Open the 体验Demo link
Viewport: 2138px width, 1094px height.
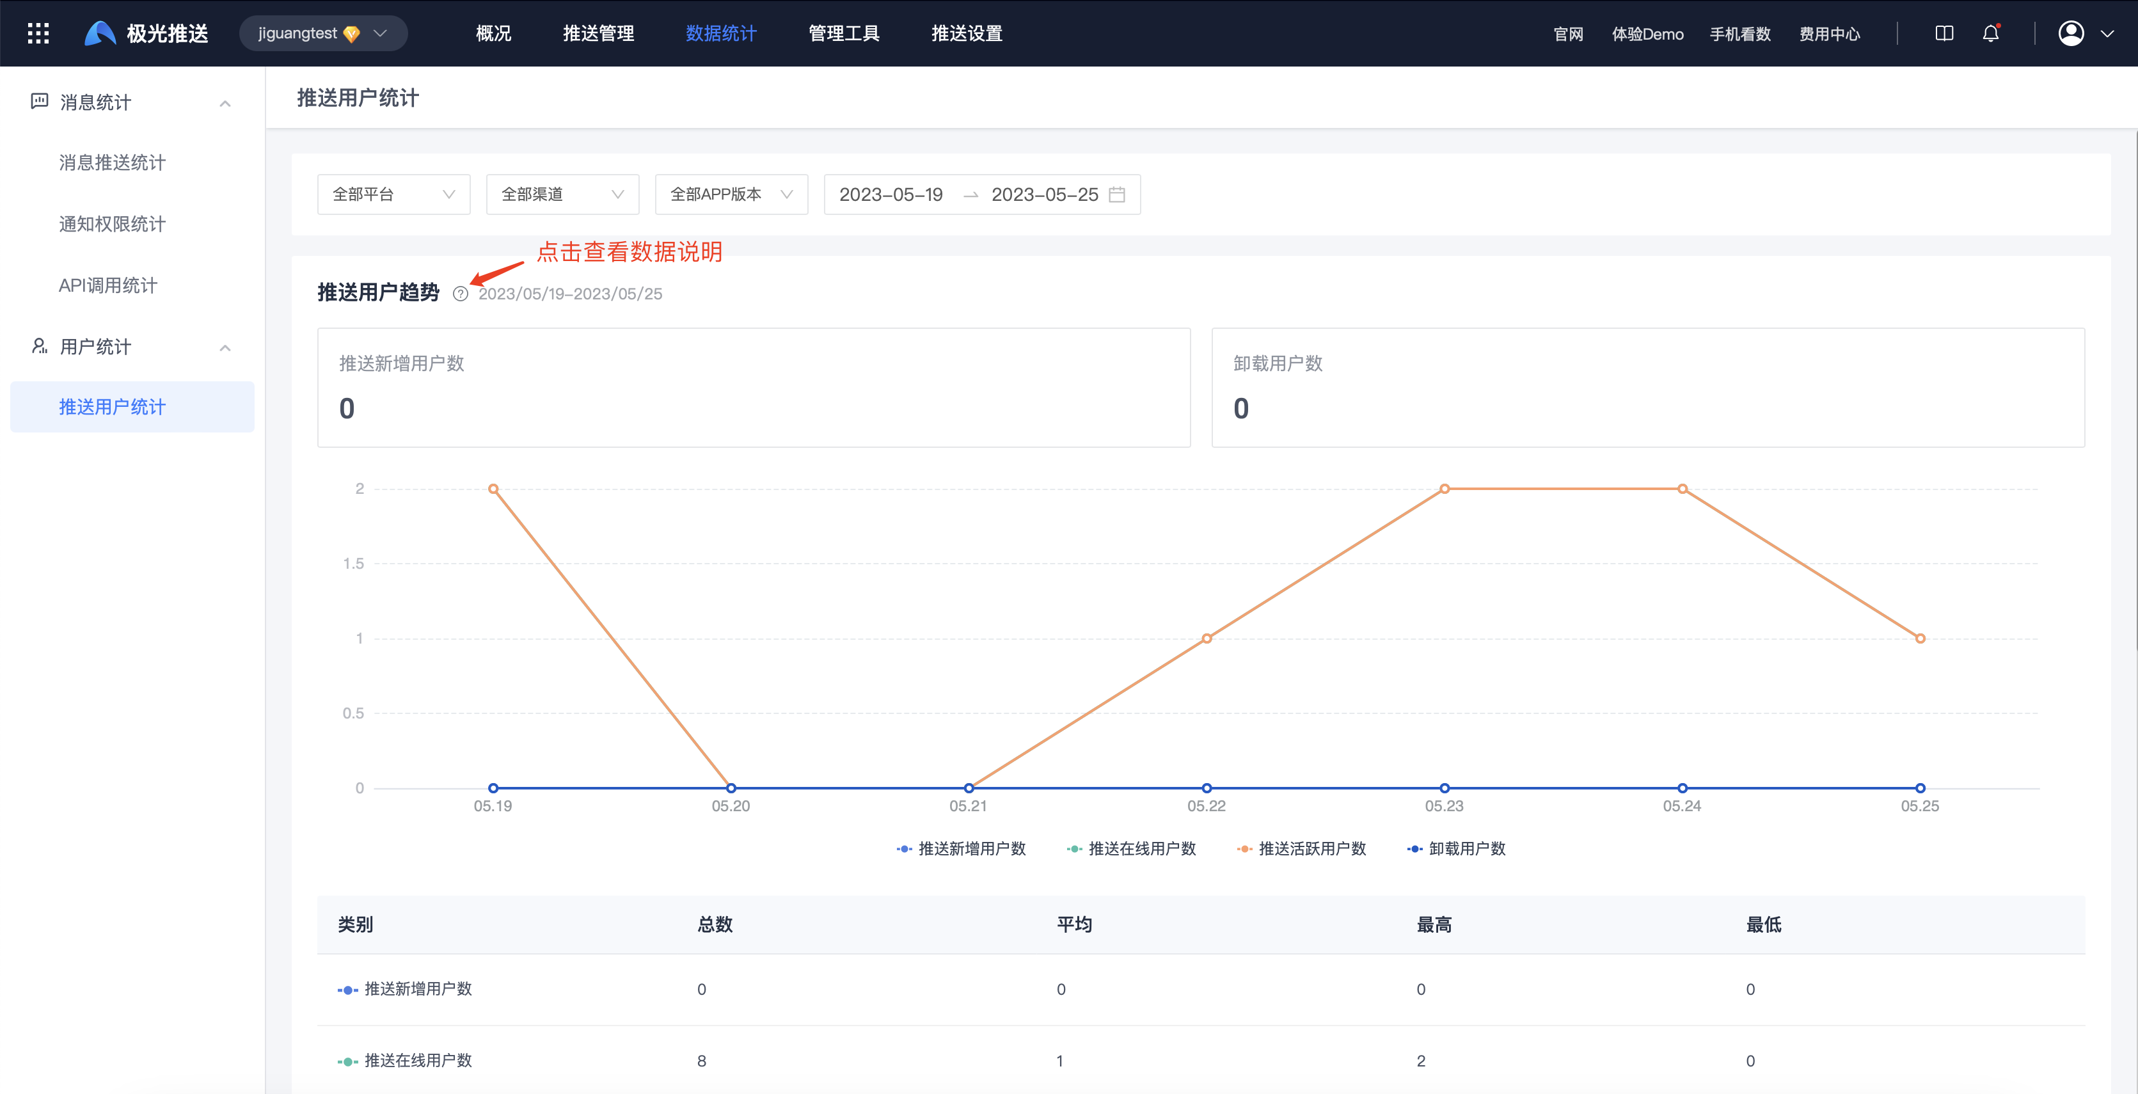[x=1647, y=34]
